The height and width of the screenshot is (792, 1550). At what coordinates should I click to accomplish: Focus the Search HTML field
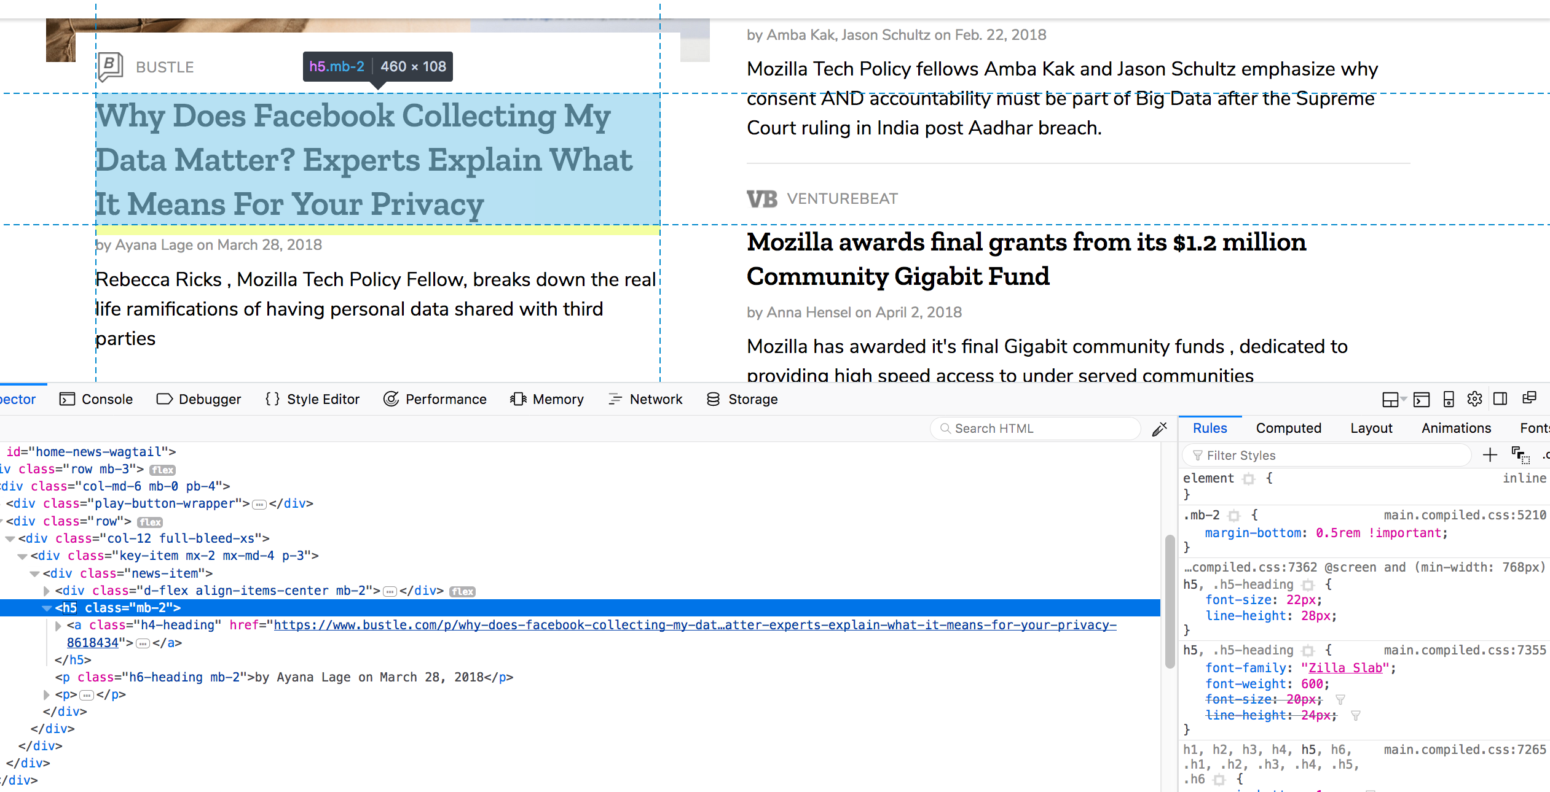click(1036, 429)
